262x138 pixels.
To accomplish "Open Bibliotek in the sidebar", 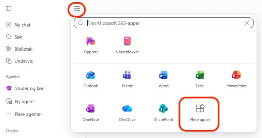I will 19,49.
